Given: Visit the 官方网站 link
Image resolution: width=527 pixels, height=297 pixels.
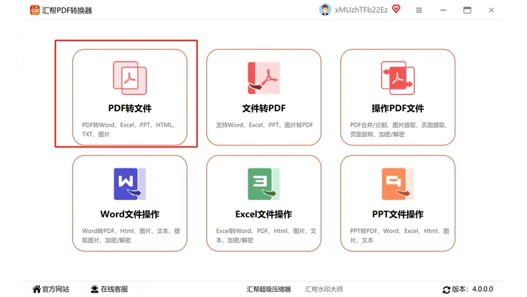Looking at the screenshot, I should coord(56,289).
